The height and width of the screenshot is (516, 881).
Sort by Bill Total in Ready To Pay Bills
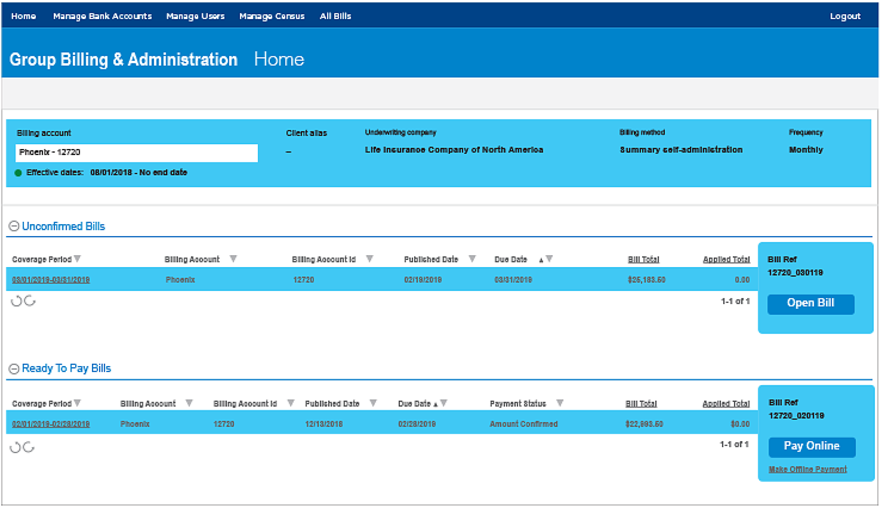pos(641,404)
